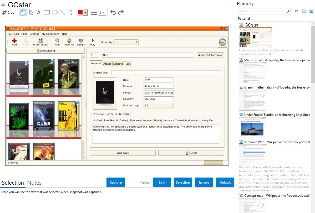Open the Edit menu in GCstar
The width and height of the screenshot is (315, 213).
point(17,34)
